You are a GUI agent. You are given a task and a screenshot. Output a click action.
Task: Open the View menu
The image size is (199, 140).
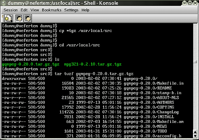coord(34,10)
